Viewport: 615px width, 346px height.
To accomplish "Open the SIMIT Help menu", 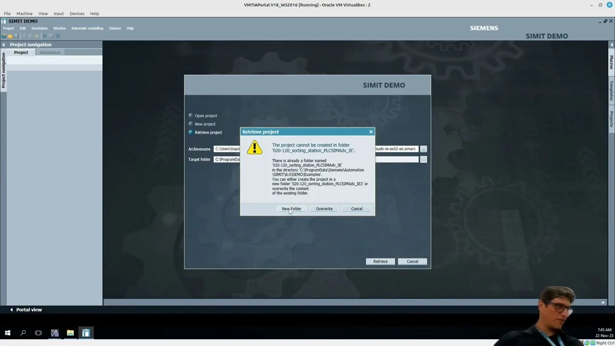I will click(130, 28).
